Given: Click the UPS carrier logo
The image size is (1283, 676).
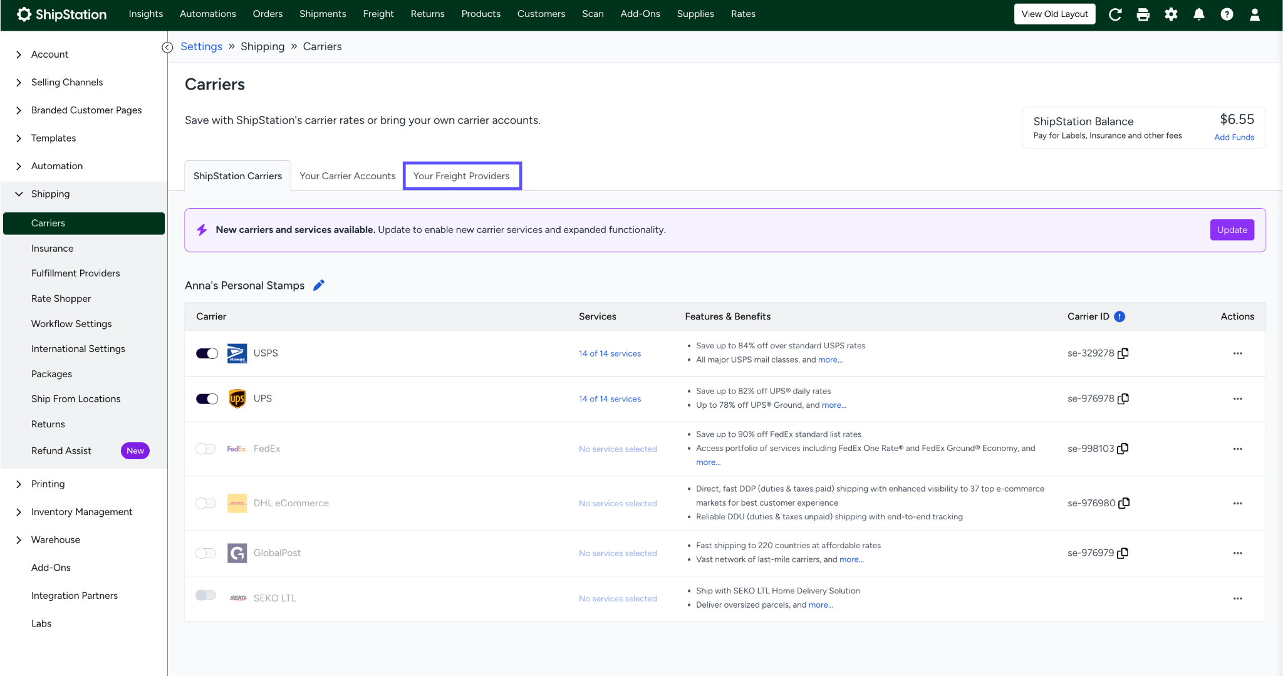Looking at the screenshot, I should point(237,398).
